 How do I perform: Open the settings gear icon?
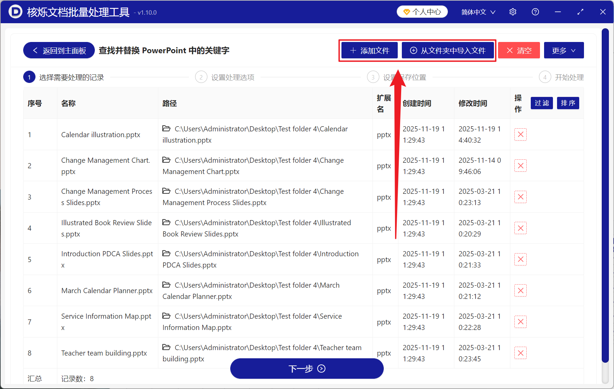pos(513,12)
